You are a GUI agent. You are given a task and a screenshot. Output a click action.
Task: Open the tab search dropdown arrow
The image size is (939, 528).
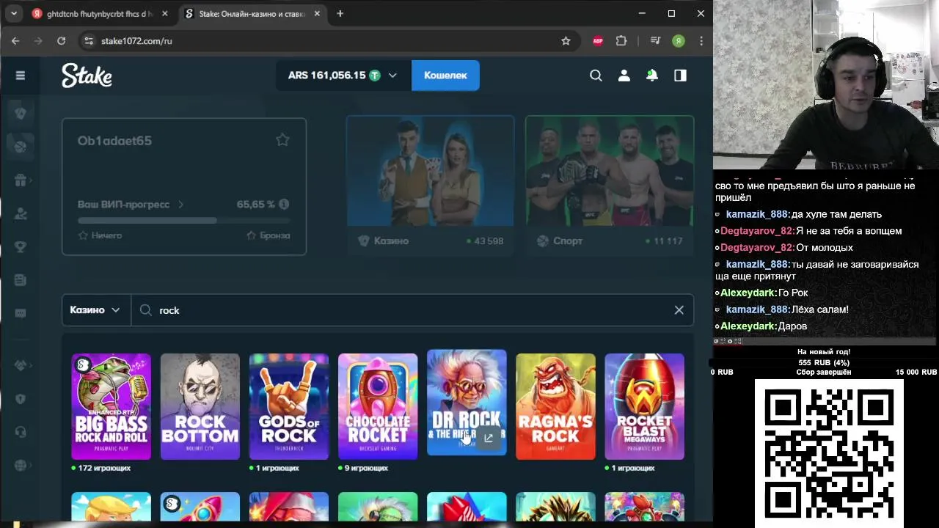[x=14, y=14]
